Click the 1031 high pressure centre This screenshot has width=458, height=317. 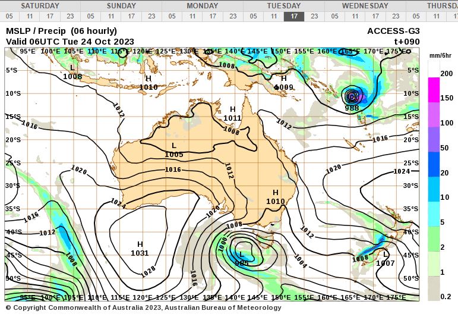[140, 249]
